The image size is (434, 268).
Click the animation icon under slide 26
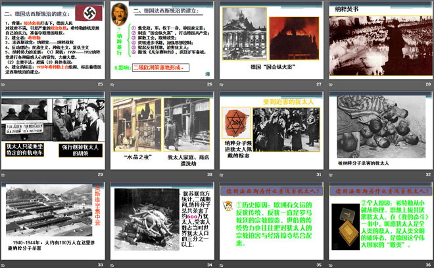113,84
